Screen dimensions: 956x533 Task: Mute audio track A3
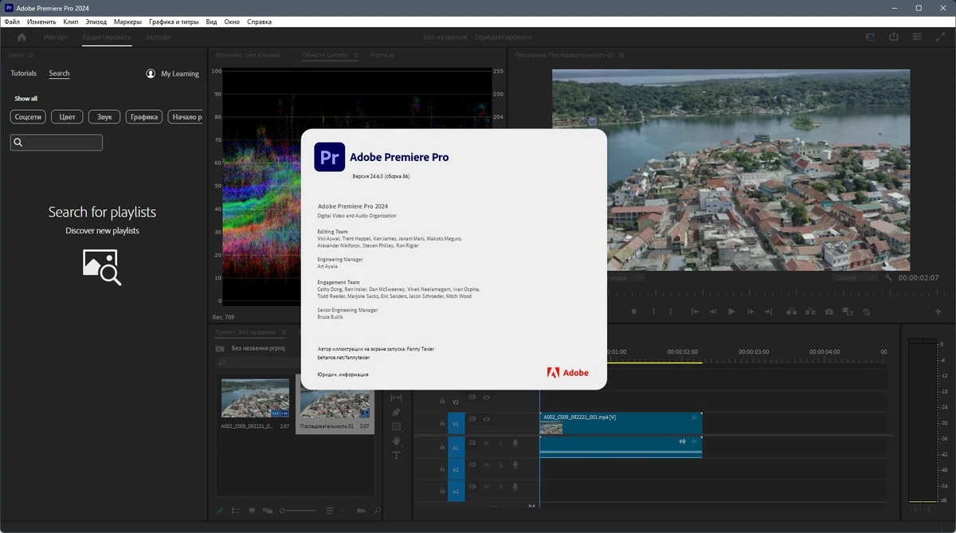tap(486, 487)
